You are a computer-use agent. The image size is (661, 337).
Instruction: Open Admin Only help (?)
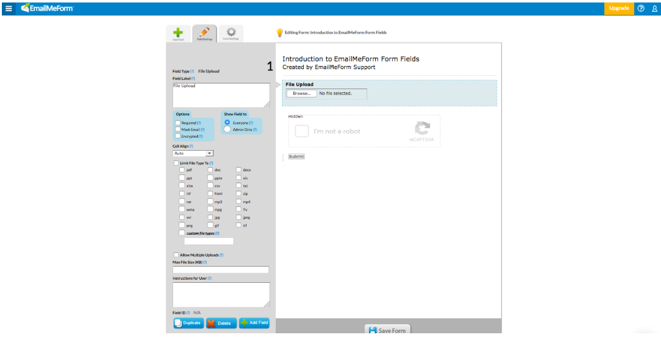[x=255, y=130]
